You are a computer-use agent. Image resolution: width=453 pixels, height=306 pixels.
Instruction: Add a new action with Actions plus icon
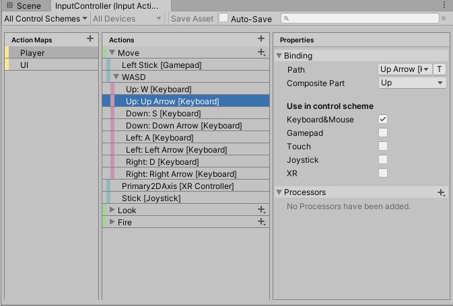[x=261, y=38]
